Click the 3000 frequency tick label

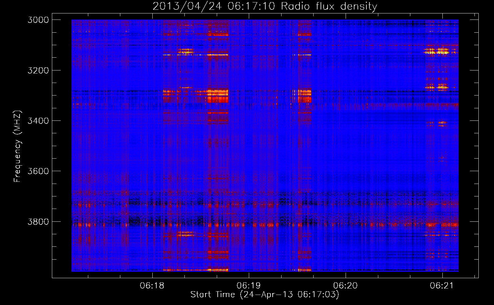pos(38,20)
